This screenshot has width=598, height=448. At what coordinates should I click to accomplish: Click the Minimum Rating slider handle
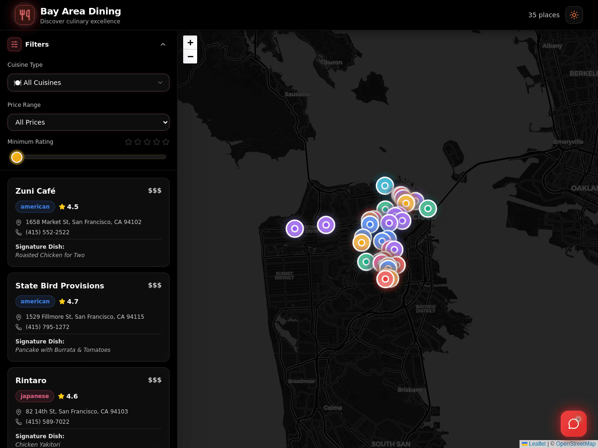[17, 157]
